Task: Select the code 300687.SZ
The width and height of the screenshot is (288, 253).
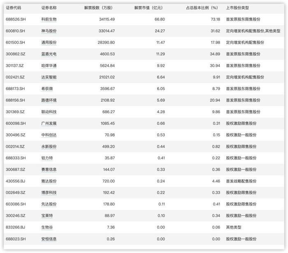Action: (x=16, y=169)
